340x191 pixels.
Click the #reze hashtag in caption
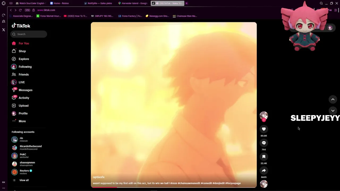click(173, 183)
